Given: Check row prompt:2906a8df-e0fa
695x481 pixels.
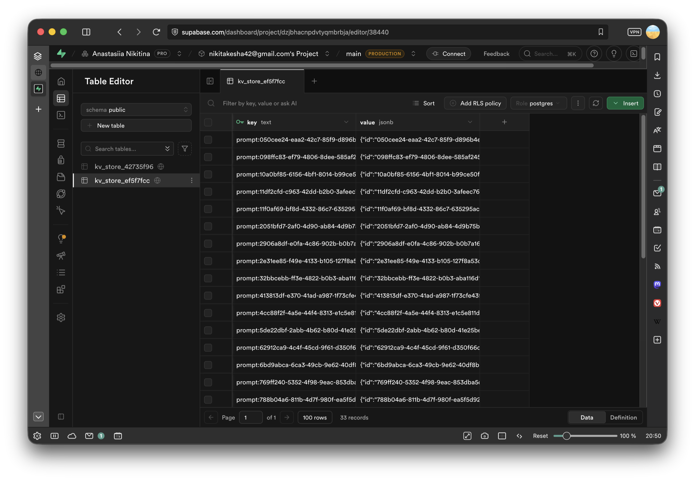Looking at the screenshot, I should coord(208,244).
